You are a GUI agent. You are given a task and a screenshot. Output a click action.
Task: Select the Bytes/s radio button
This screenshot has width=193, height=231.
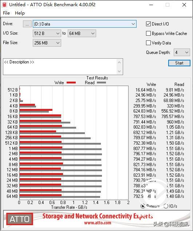[x=143, y=206]
